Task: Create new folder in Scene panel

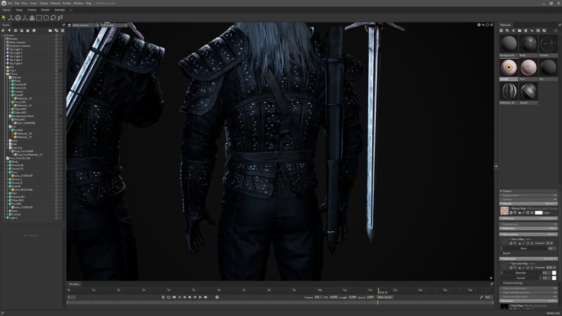Action: (x=50, y=31)
